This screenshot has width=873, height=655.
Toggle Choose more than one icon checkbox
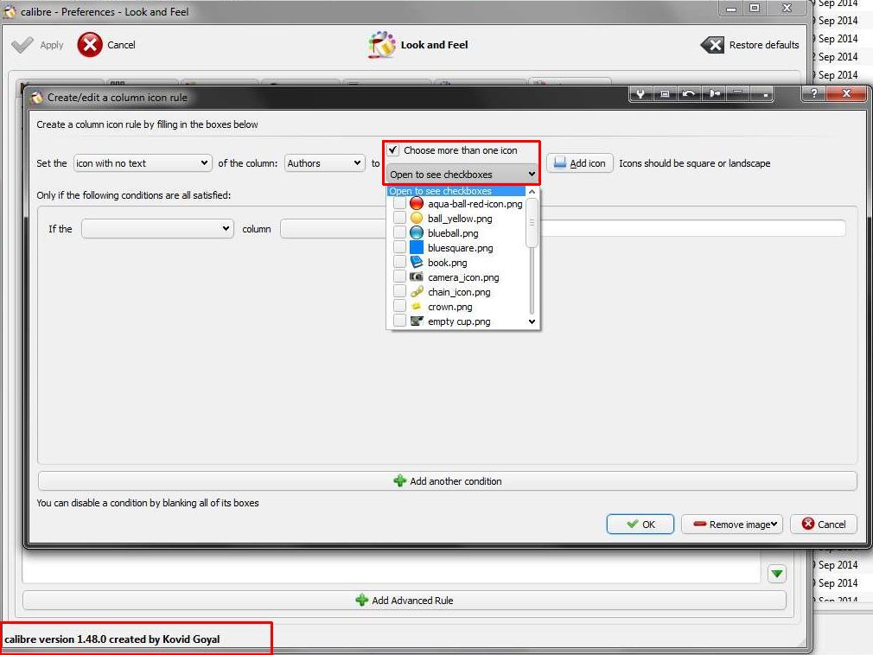point(393,150)
